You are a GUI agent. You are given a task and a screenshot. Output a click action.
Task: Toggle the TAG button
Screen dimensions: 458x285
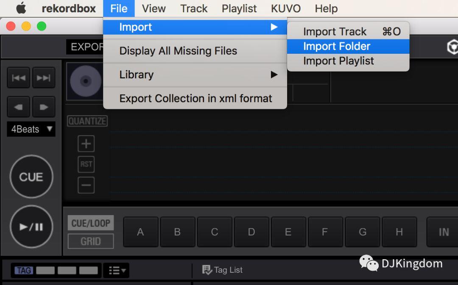point(24,271)
